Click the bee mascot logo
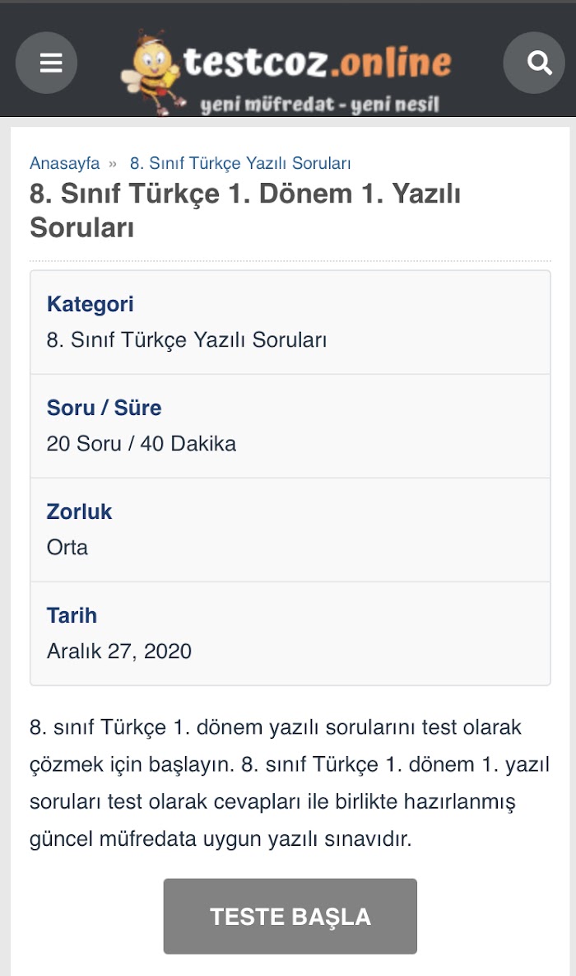 151,72
